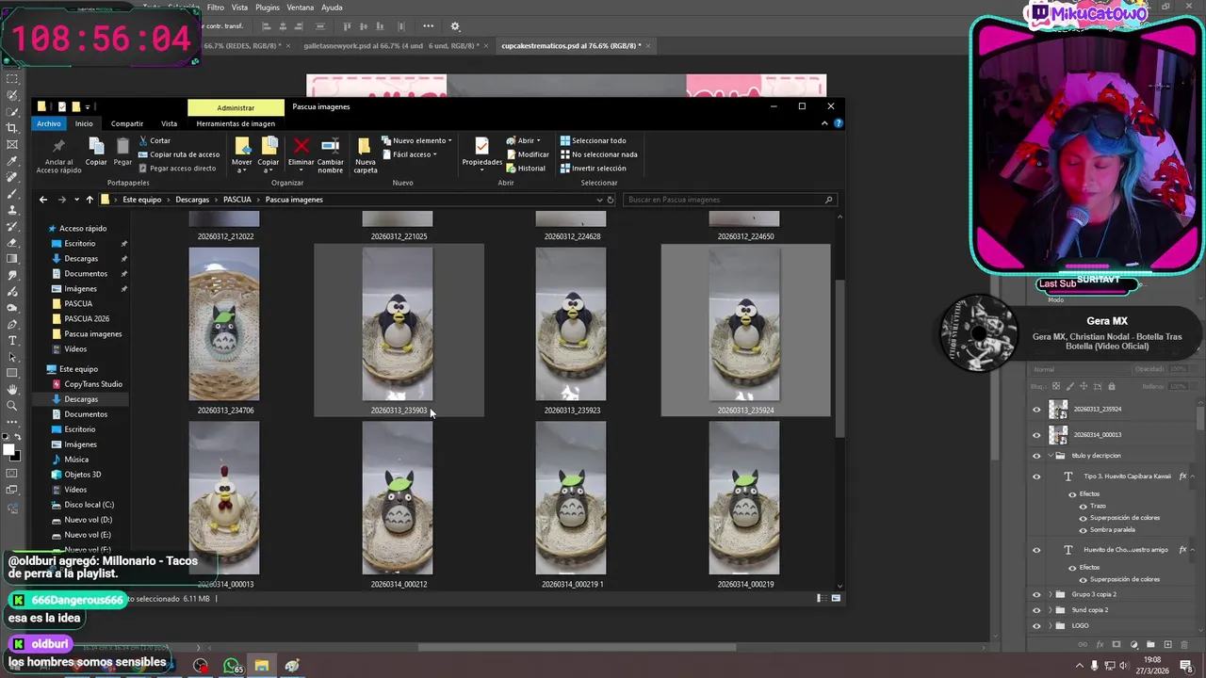Open Herramientas de imagen tab
This screenshot has height=678, width=1206.
pyautogui.click(x=236, y=123)
